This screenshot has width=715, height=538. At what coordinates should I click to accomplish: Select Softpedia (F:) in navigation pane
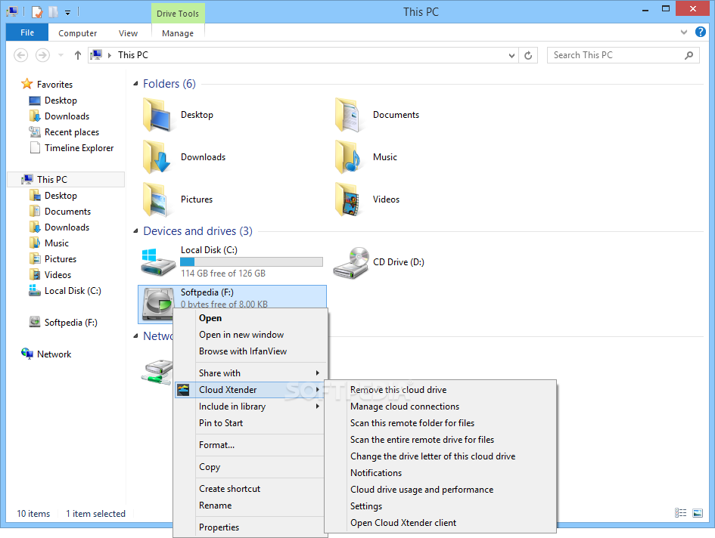coord(70,323)
